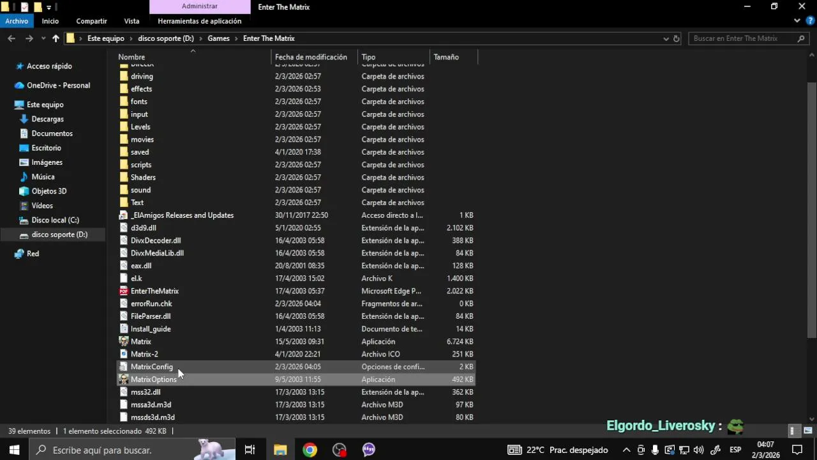The image size is (817, 460).
Task: Click the Matrix-2 ICO file icon
Action: click(124, 354)
